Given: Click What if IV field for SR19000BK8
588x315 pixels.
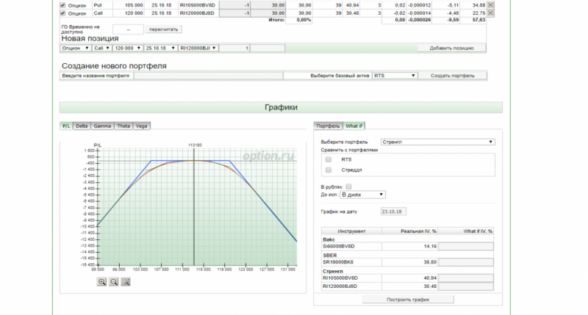Looking at the screenshot, I should [466, 262].
